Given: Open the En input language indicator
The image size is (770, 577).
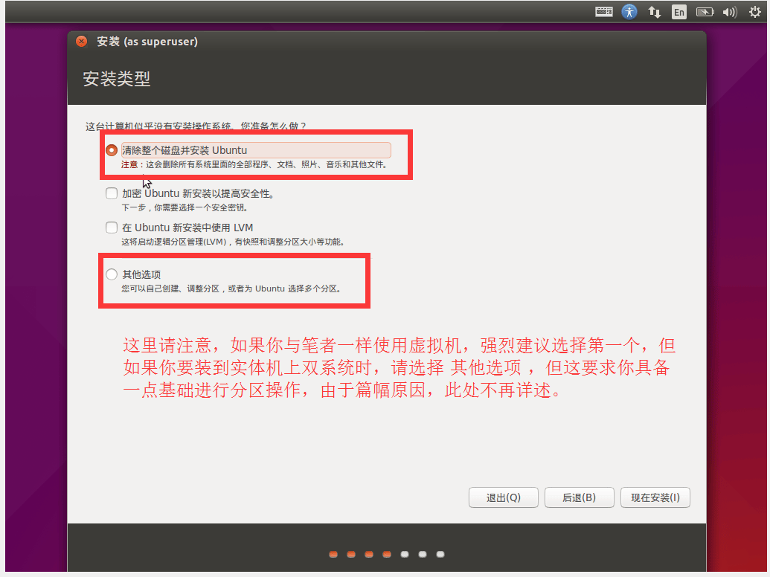Looking at the screenshot, I should tap(678, 12).
